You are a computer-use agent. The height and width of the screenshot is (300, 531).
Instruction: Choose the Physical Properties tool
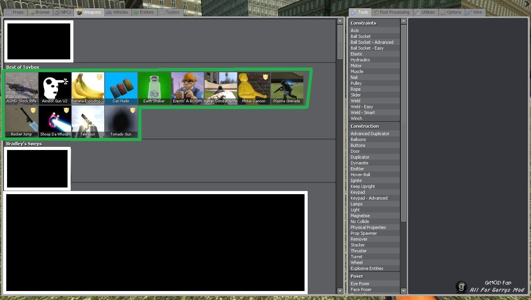point(374,227)
